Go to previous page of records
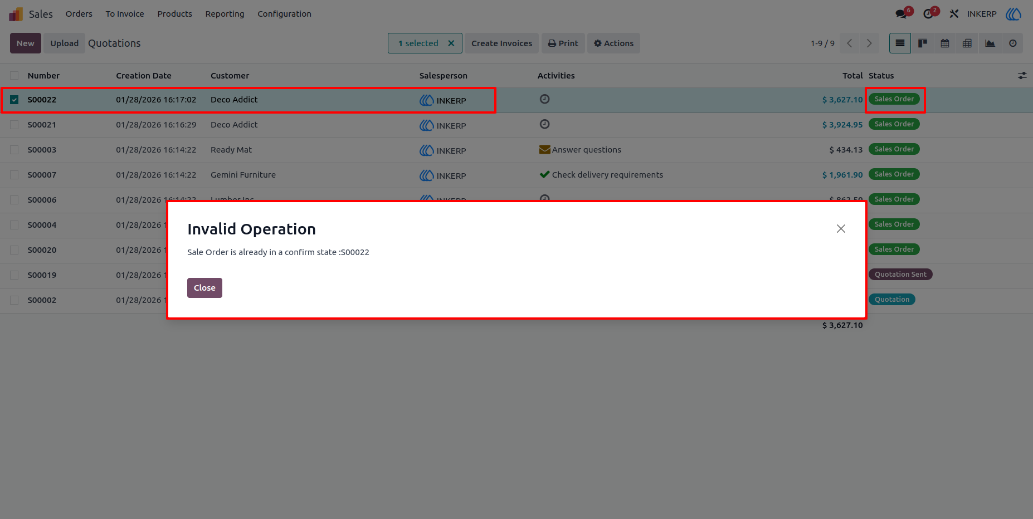The image size is (1033, 519). tap(850, 43)
